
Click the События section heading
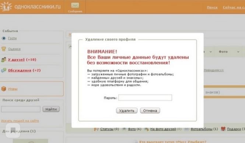(10, 31)
